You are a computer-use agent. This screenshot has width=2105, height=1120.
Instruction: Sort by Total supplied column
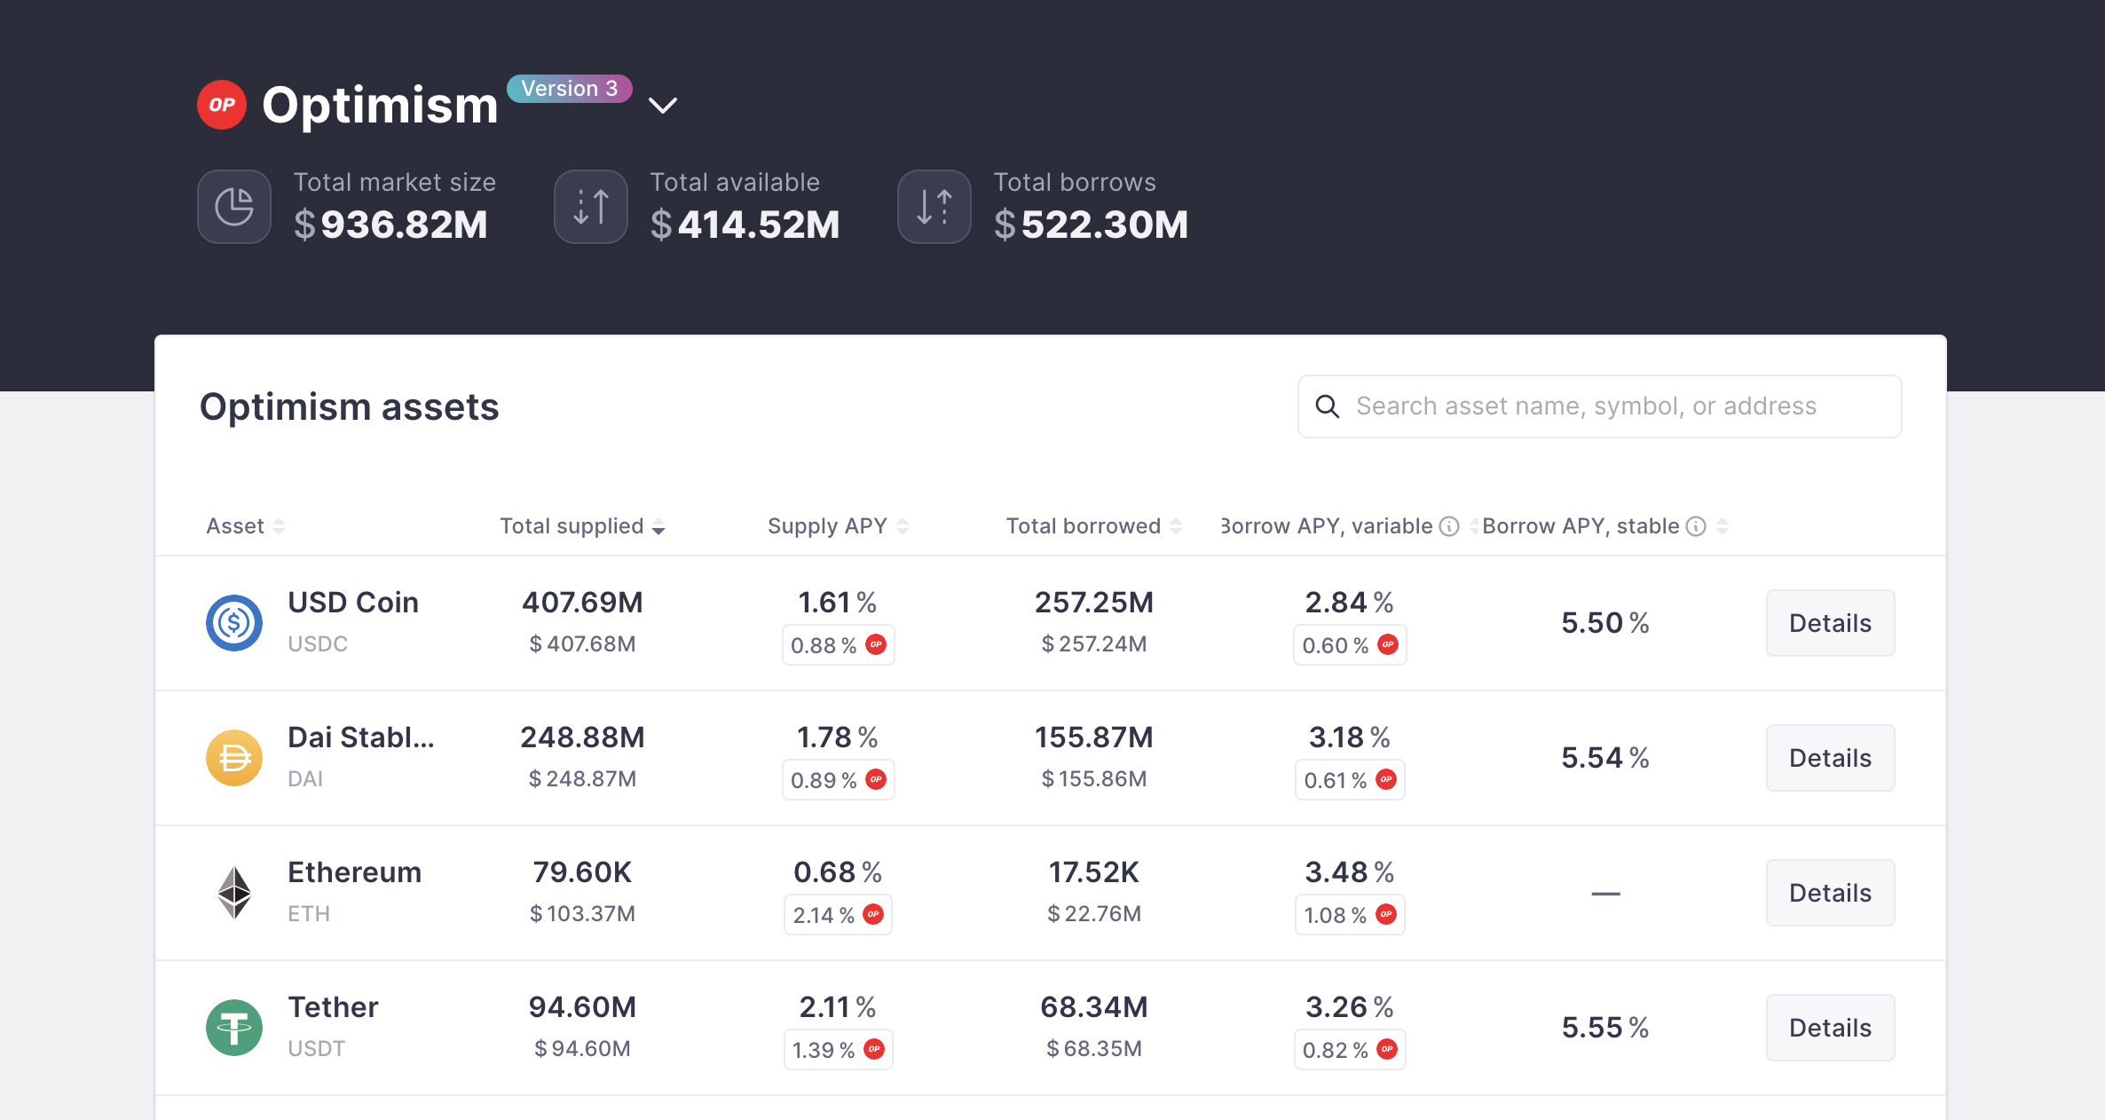click(582, 526)
